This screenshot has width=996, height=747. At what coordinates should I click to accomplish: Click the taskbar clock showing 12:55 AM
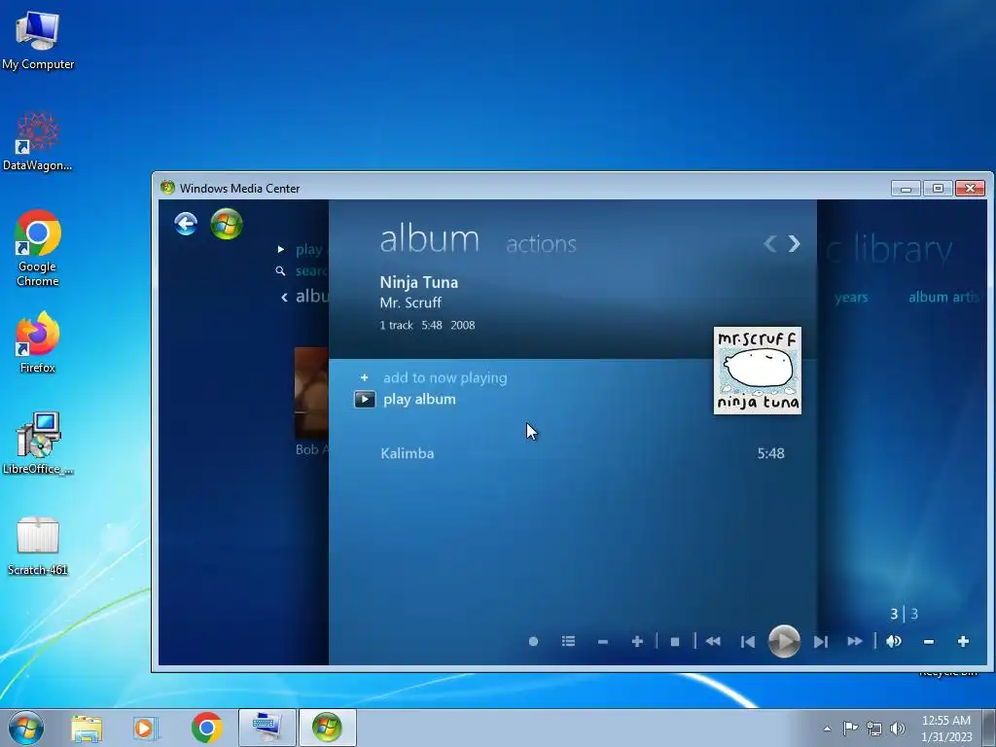tap(946, 728)
